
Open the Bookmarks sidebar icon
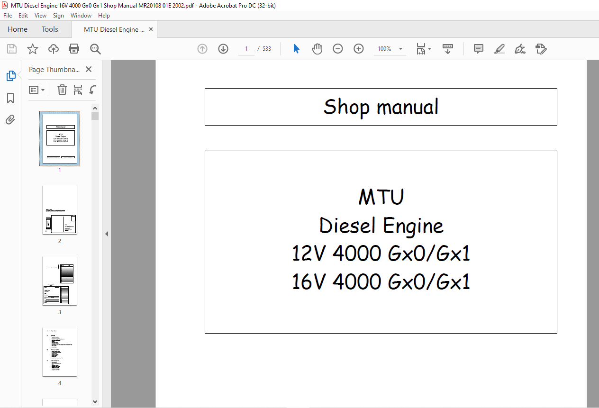[10, 98]
